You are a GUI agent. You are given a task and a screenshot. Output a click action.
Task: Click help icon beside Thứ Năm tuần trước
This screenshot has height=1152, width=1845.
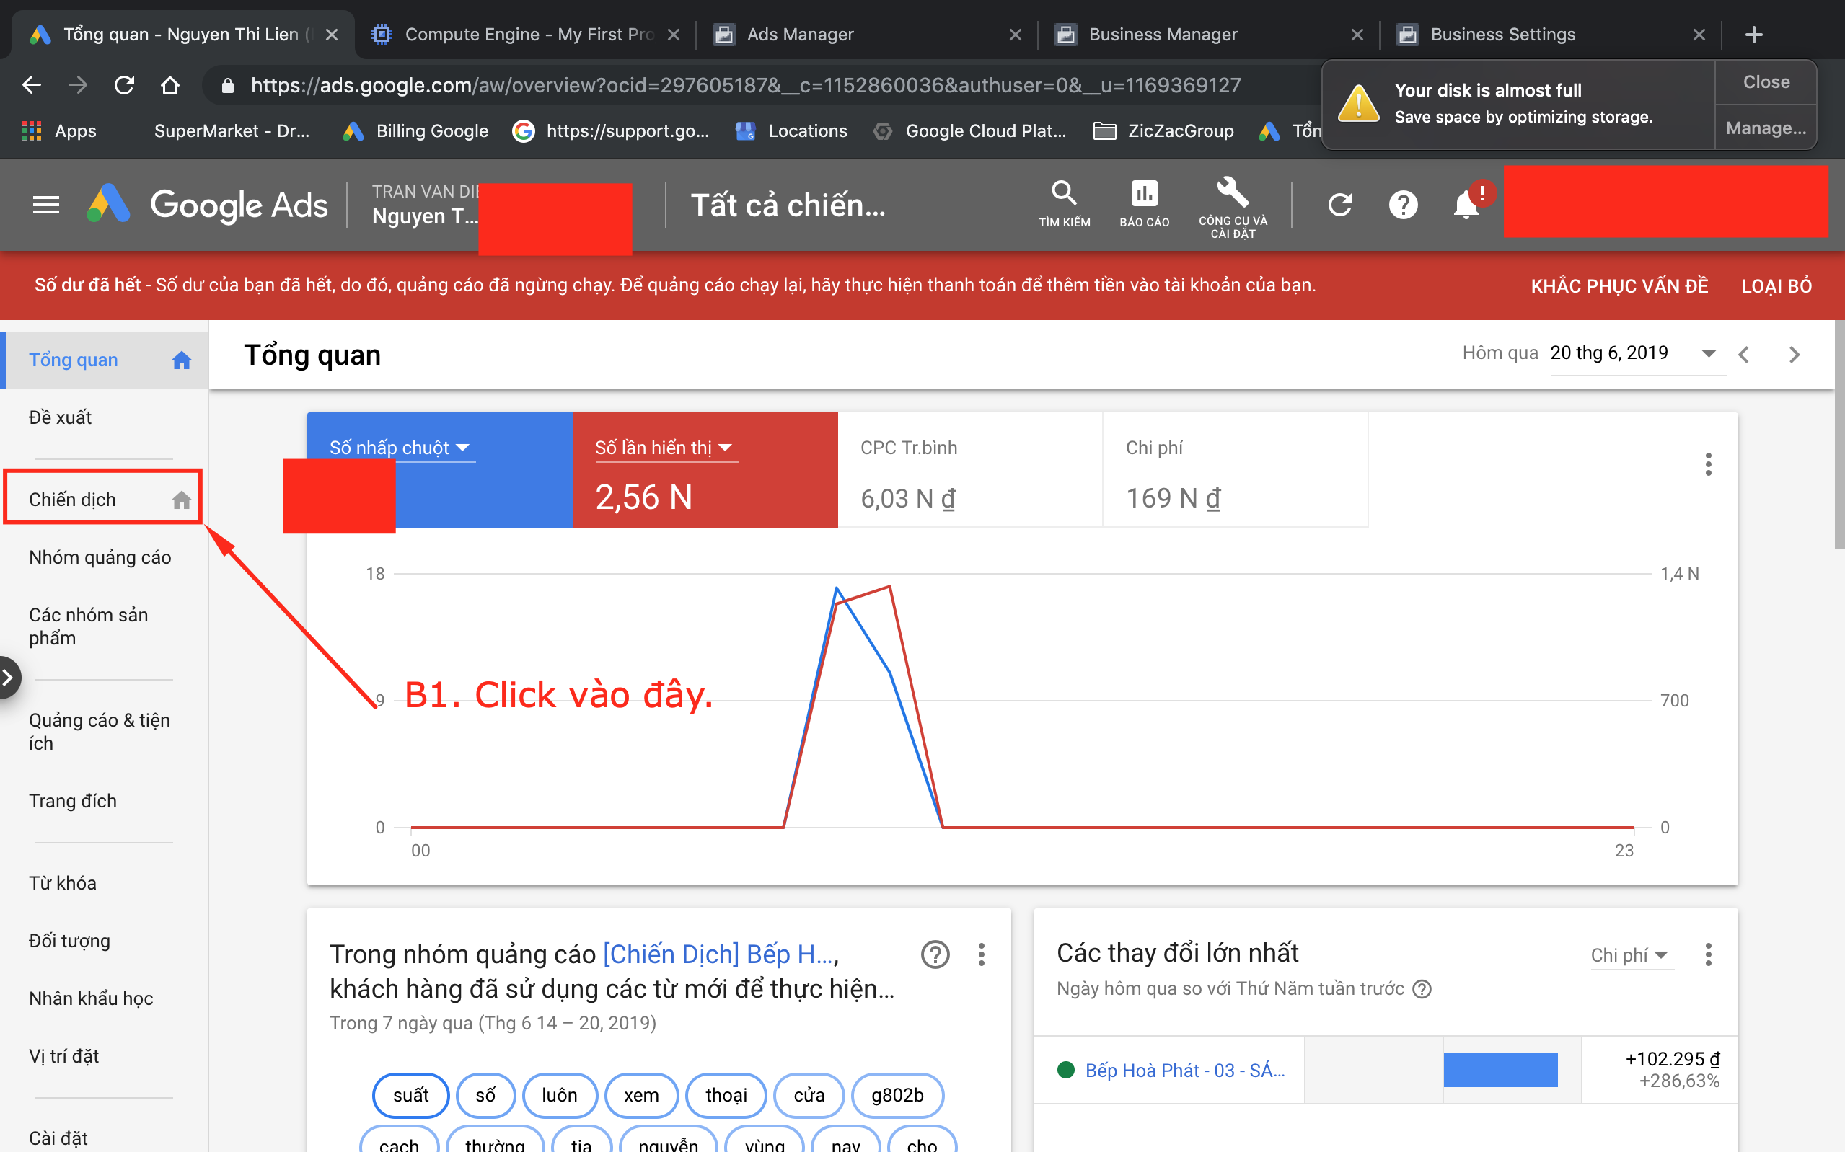[1422, 989]
